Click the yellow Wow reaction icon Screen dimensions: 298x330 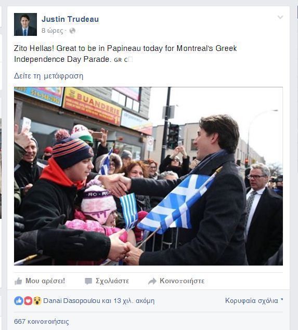[x=37, y=301]
